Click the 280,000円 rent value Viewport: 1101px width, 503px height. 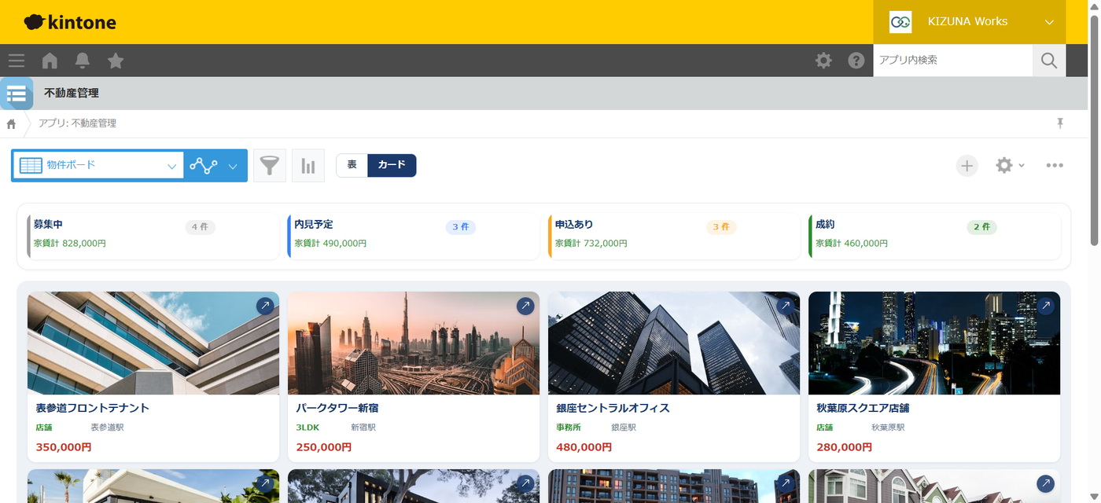click(x=845, y=446)
